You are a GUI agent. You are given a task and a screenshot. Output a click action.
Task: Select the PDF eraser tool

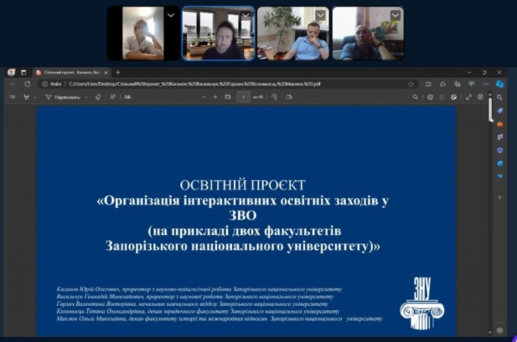pos(98,97)
